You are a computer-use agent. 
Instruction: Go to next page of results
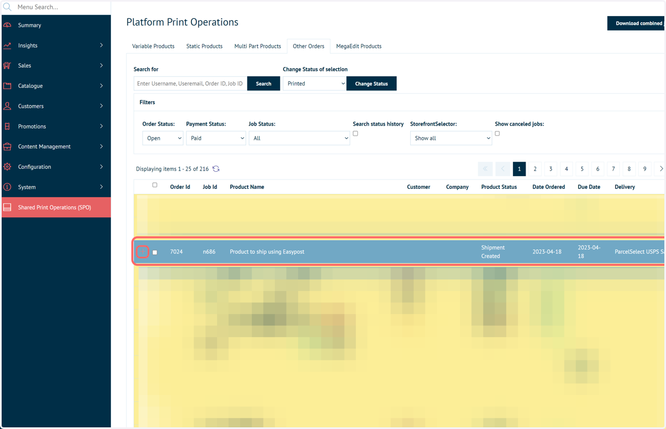click(660, 169)
